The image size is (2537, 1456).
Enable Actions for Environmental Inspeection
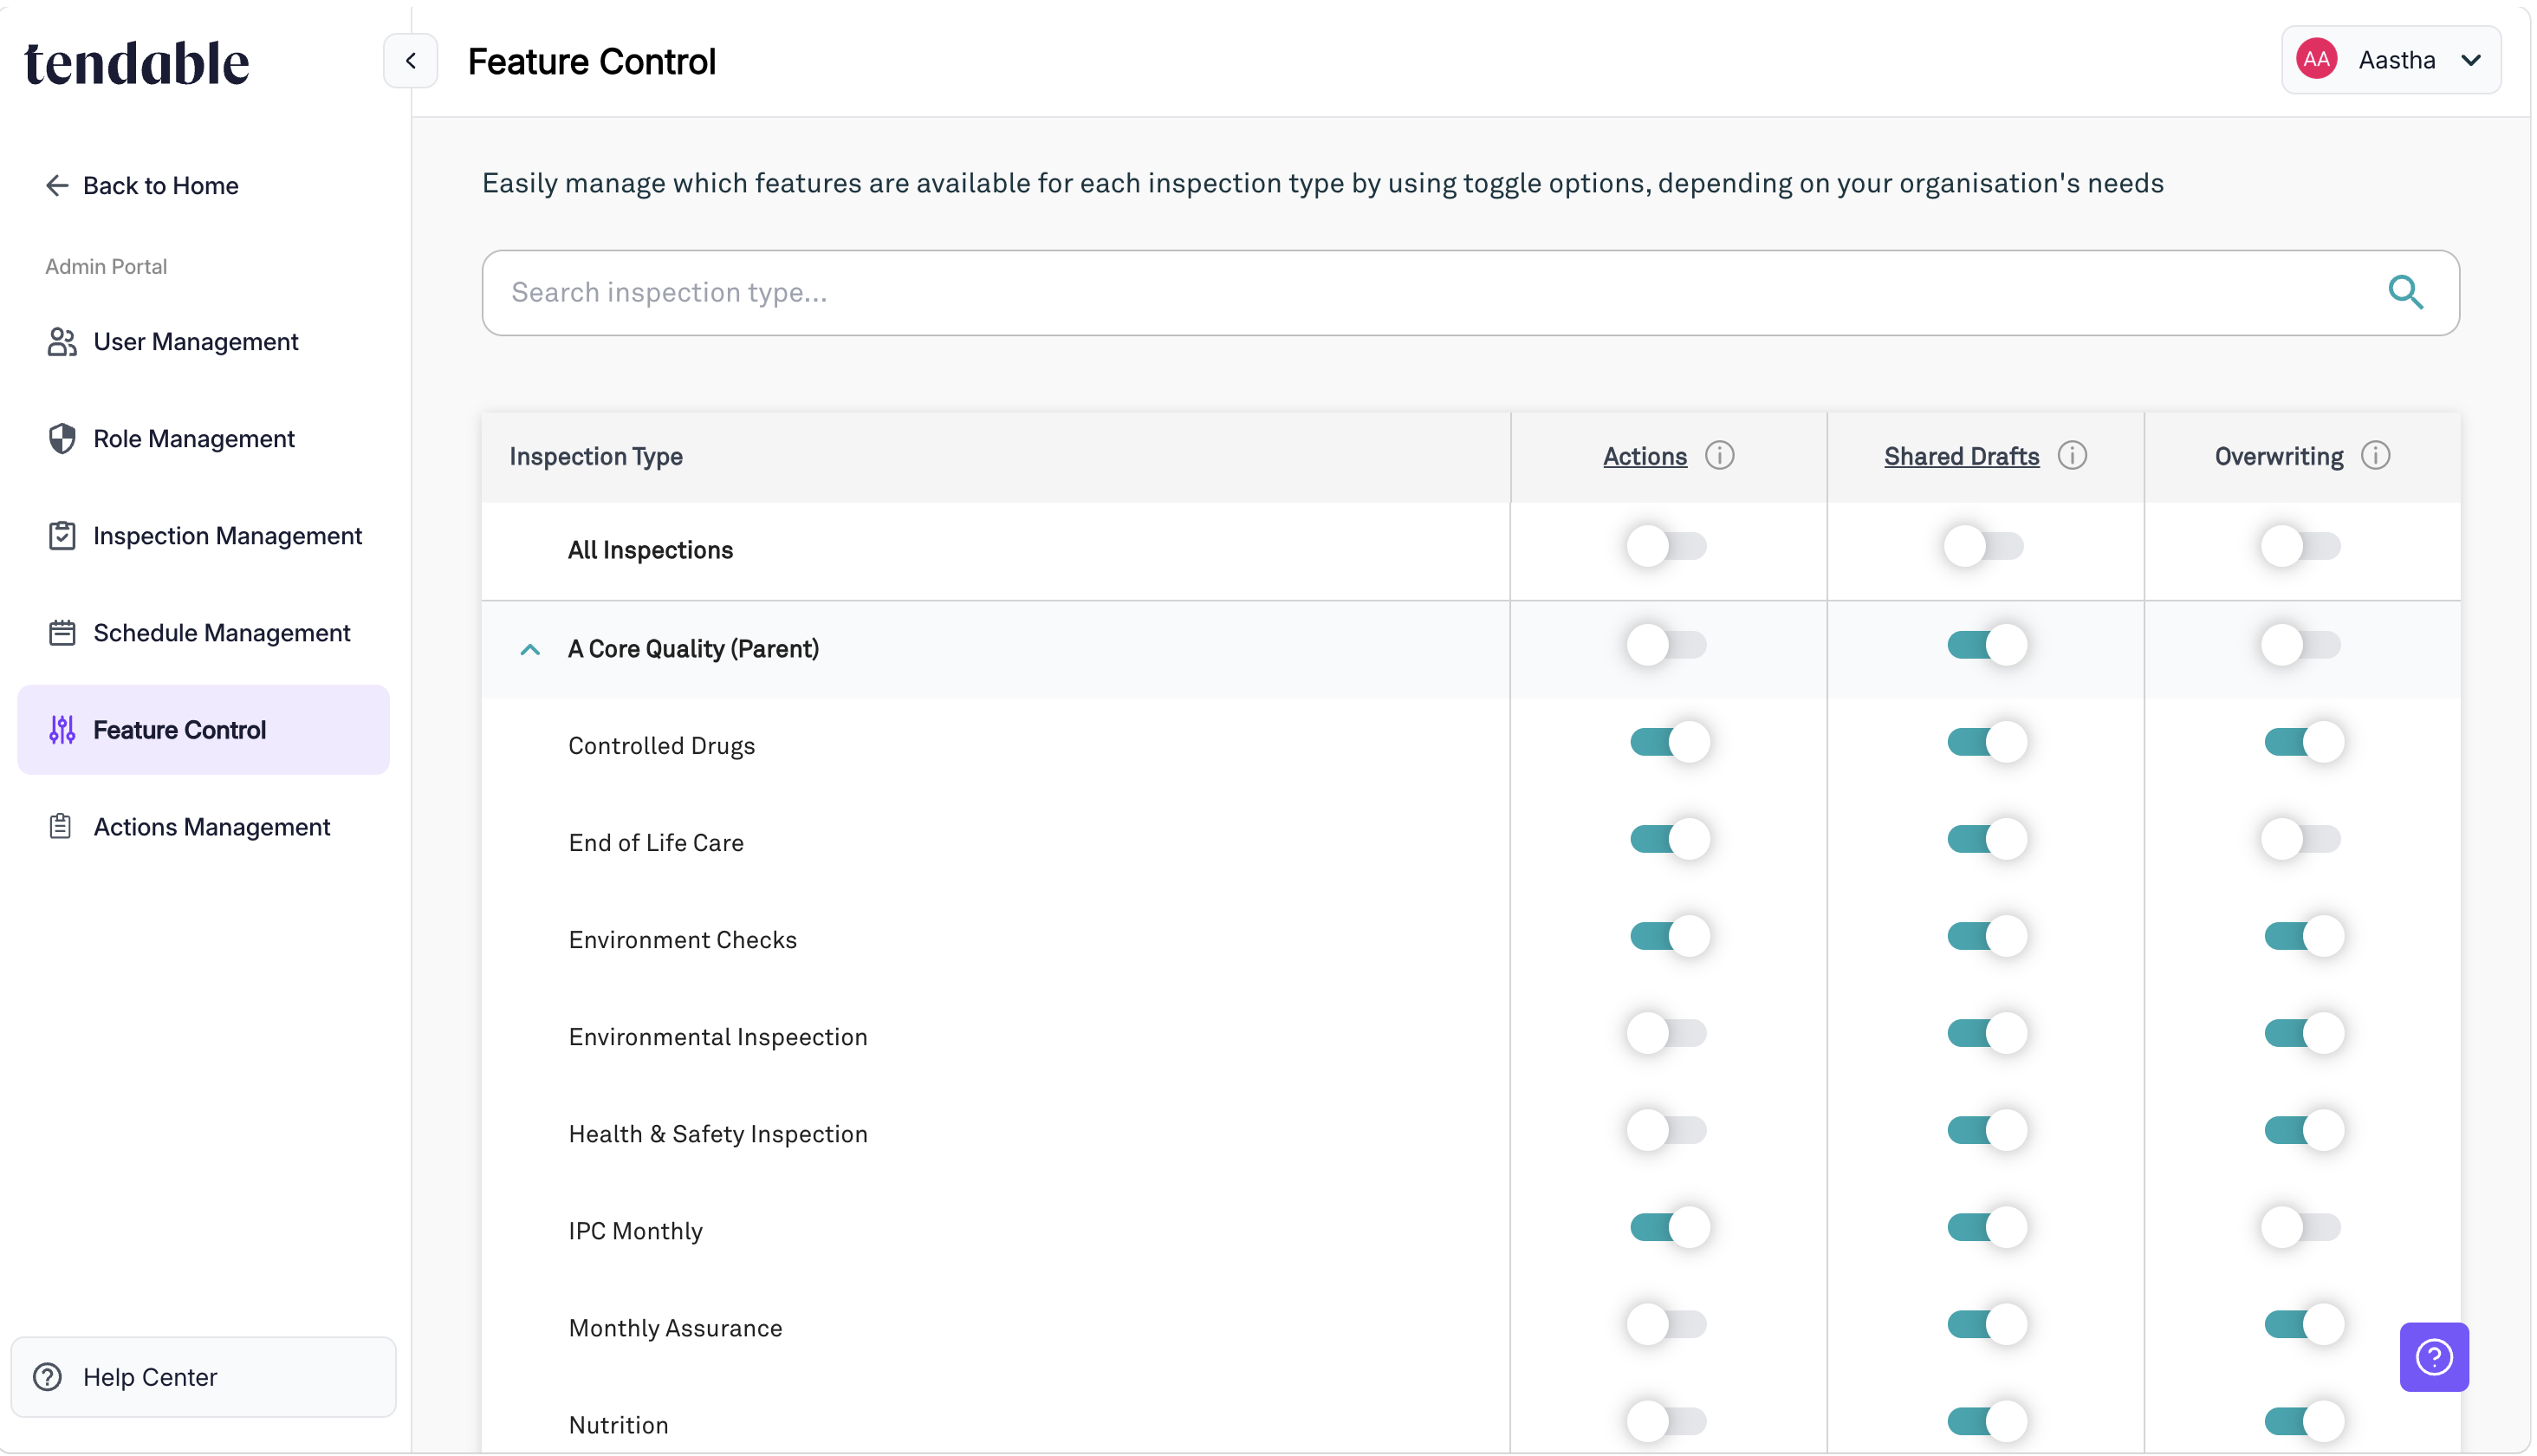1666,1033
